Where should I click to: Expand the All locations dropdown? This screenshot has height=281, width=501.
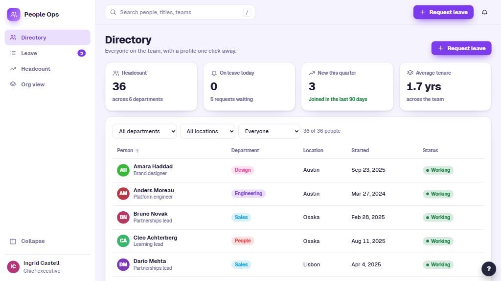[207, 131]
